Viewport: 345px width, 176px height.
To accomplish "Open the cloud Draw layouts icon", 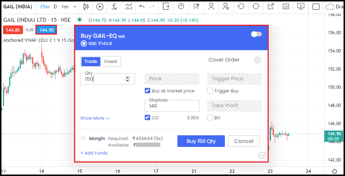I will [330, 7].
